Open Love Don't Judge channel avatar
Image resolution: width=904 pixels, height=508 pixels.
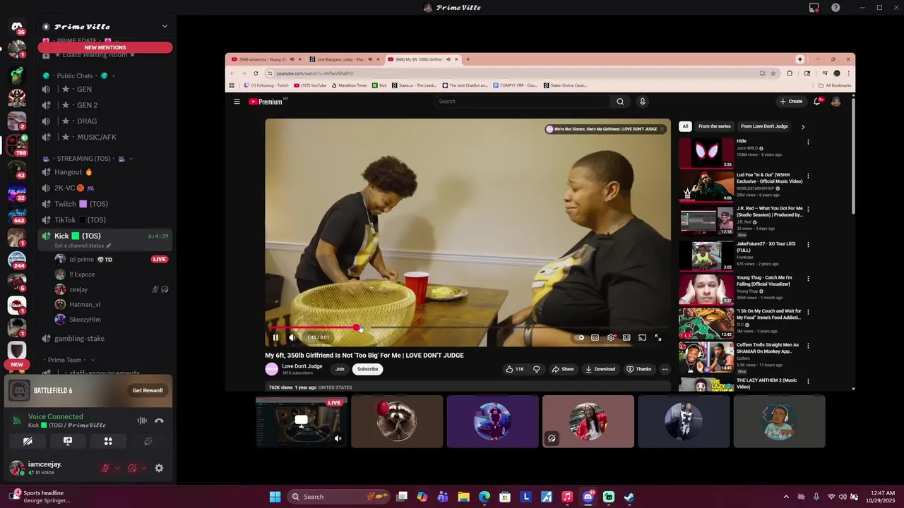pos(272,369)
